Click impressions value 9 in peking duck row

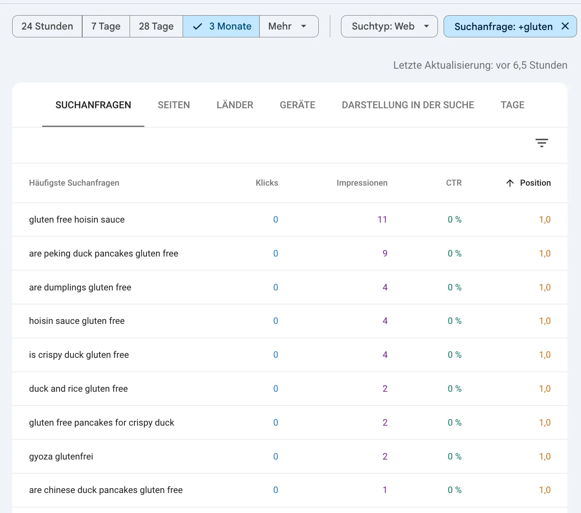[x=385, y=253]
